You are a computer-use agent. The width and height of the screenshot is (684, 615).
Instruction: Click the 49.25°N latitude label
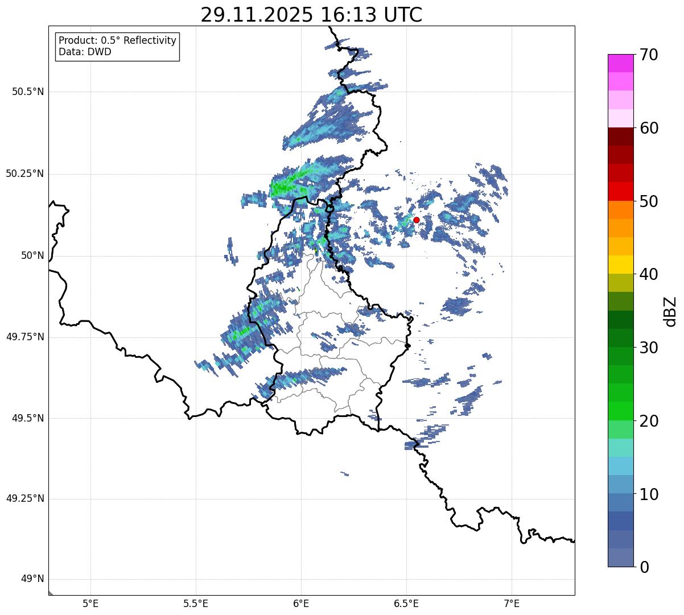[24, 499]
